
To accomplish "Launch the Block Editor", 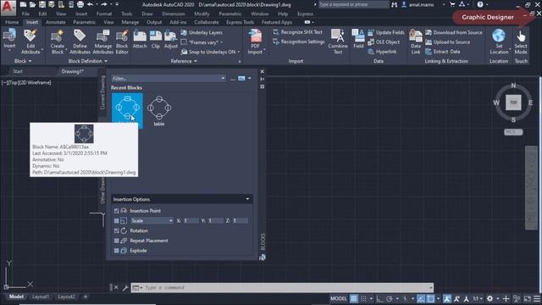I will pyautogui.click(x=122, y=42).
